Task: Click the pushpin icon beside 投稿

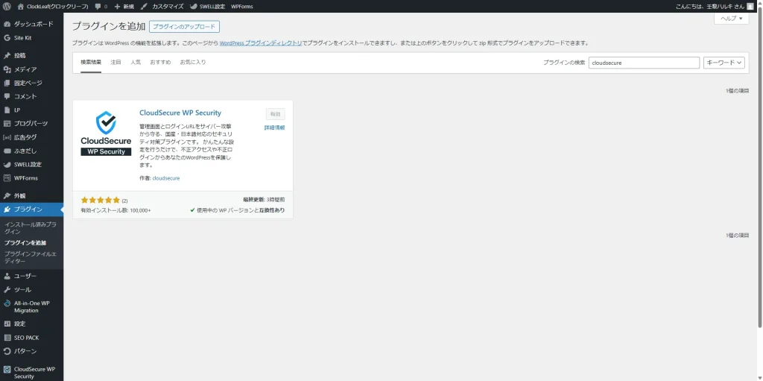Action: [x=7, y=56]
